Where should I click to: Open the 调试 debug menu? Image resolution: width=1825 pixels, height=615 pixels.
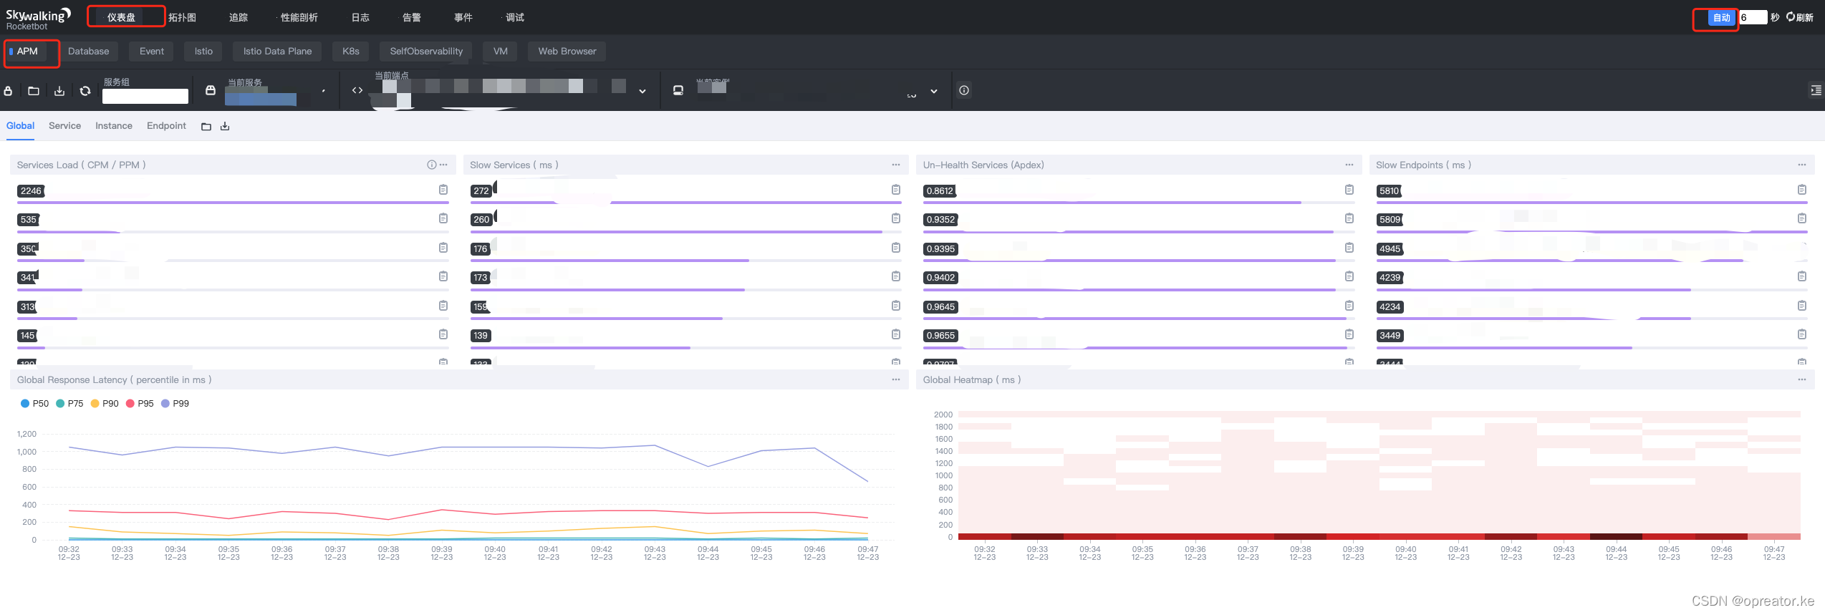coord(514,17)
